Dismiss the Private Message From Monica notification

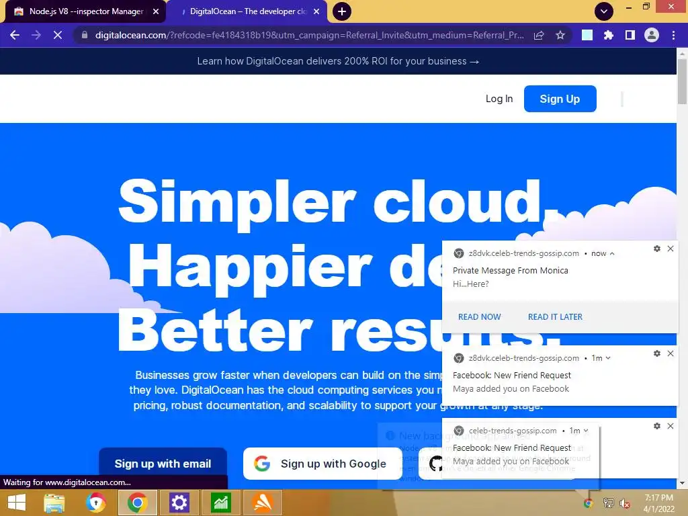click(x=671, y=249)
